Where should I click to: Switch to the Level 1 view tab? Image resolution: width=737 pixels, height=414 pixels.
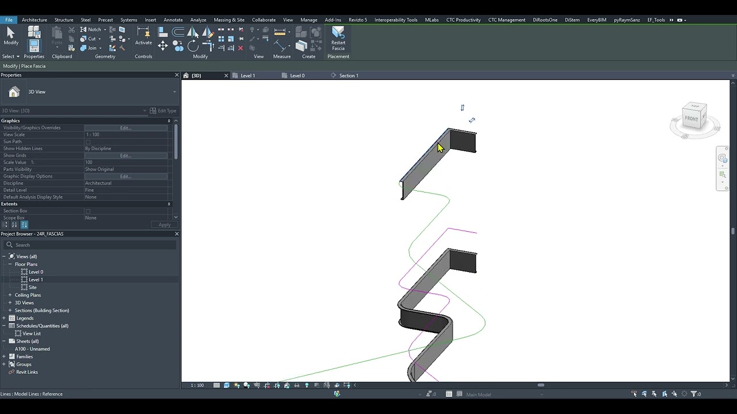[x=248, y=75]
